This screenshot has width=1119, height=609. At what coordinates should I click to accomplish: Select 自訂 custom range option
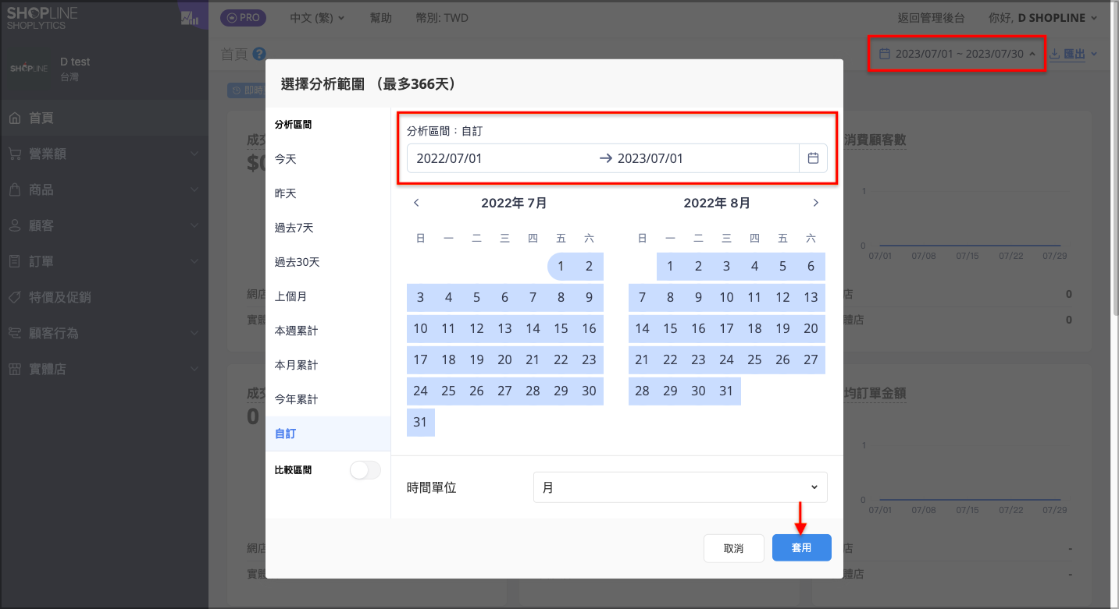click(x=328, y=434)
